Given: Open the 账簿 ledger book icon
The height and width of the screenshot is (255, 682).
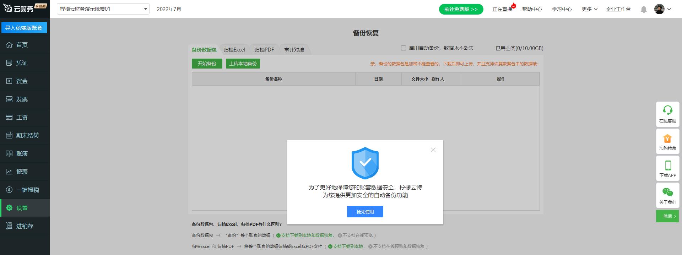Looking at the screenshot, I should (9, 153).
